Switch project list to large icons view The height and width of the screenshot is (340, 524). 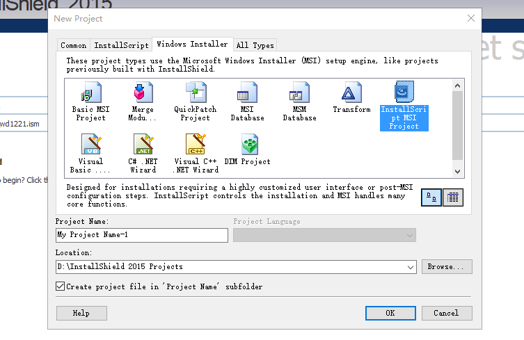tap(431, 197)
